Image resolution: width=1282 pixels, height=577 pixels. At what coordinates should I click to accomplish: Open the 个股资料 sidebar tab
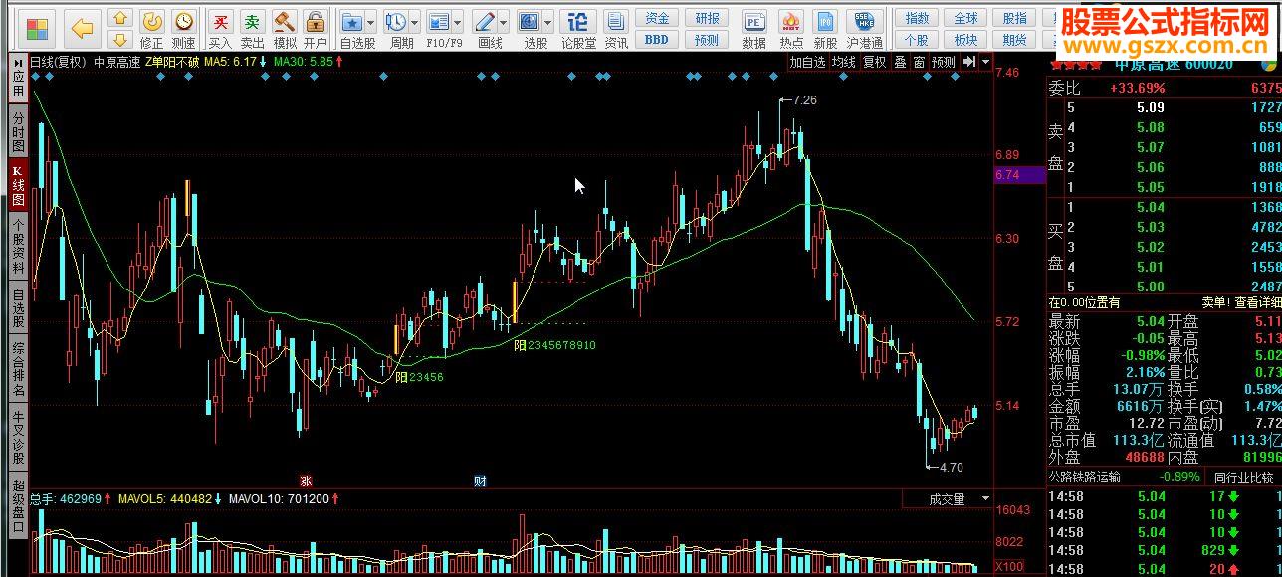coord(18,247)
